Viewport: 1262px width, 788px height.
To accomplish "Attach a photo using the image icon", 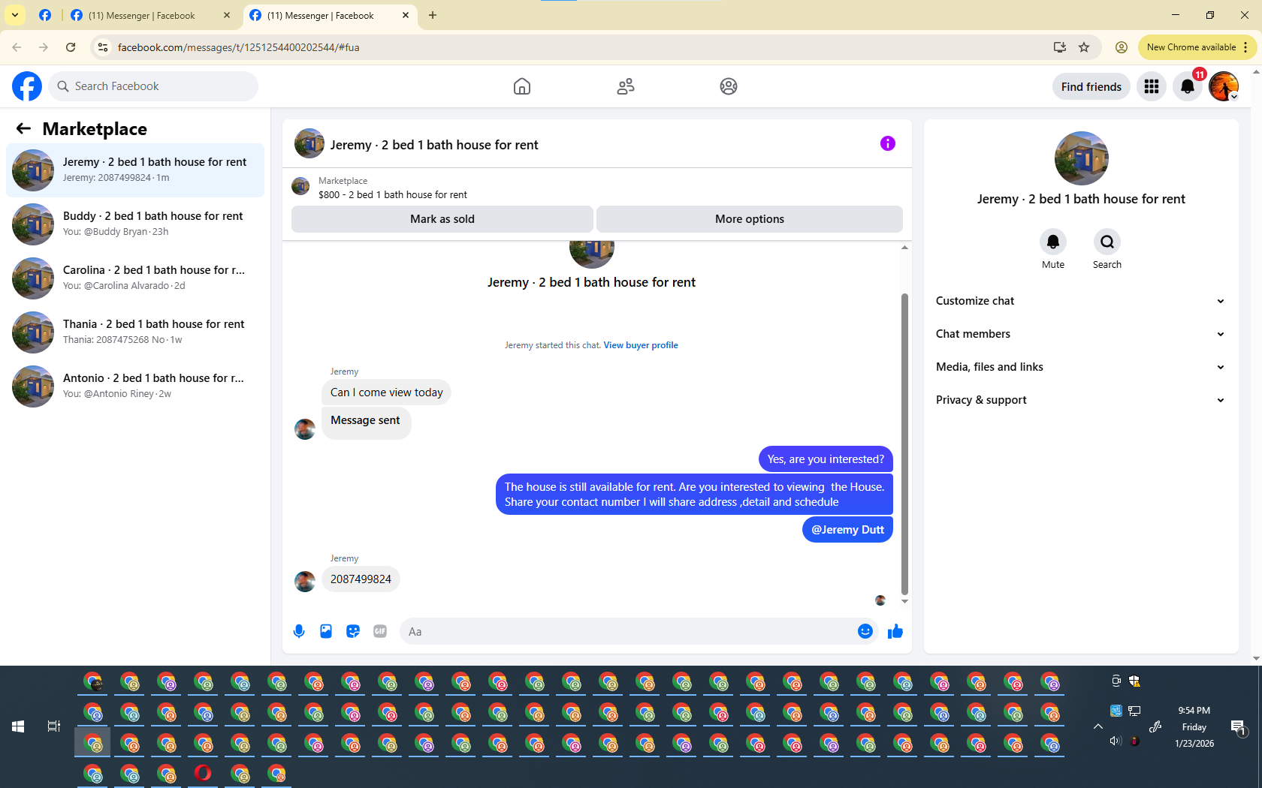I will [x=326, y=631].
